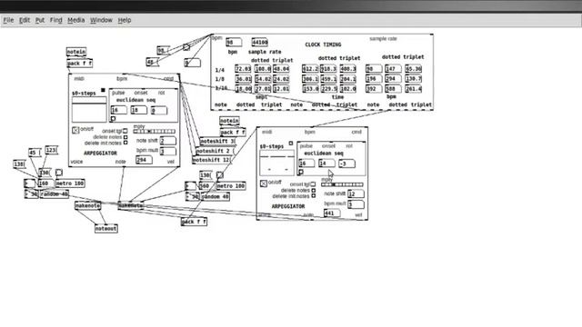Screen dimensions: 582x327
Task: Click the 612.2 time cell in Clock Timing
Action: 310,69
